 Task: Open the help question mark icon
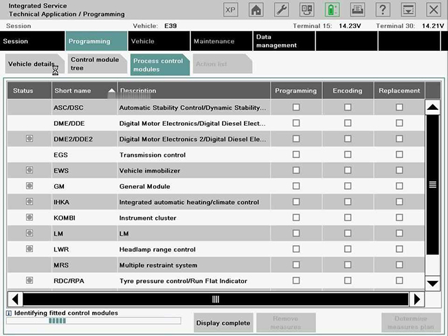point(383,10)
